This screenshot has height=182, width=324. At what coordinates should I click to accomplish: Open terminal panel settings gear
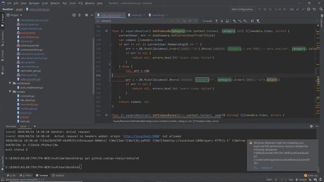(311, 126)
